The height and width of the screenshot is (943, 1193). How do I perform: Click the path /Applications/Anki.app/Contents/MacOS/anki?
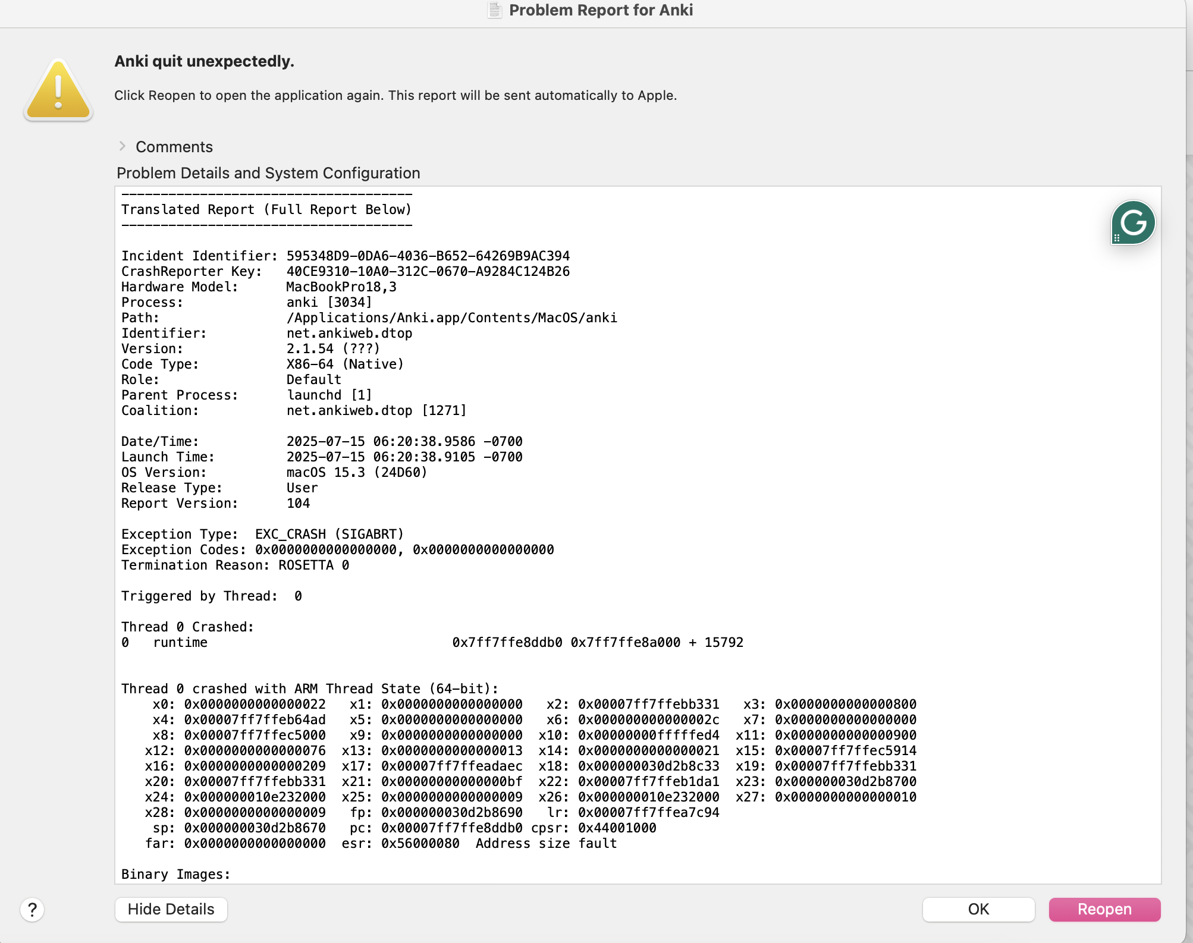click(452, 318)
